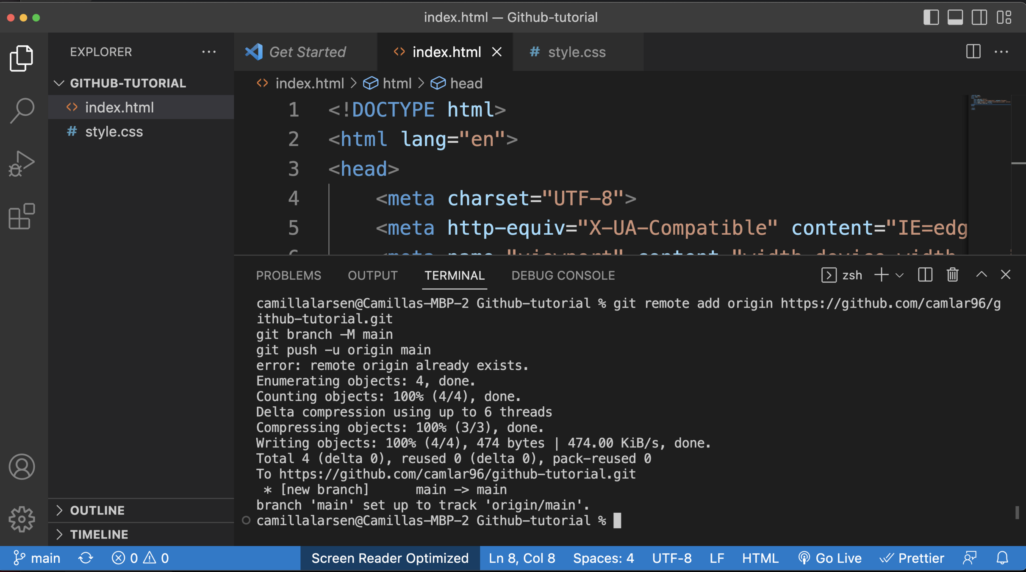This screenshot has height=572, width=1026.
Task: Collapse the GITHUB-TUTORIAL folder tree
Action: point(59,83)
